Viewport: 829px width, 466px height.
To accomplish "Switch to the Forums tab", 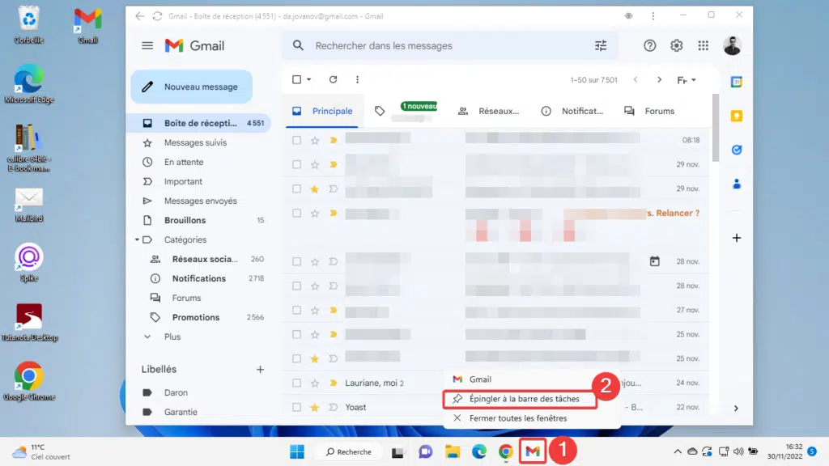I will click(649, 111).
